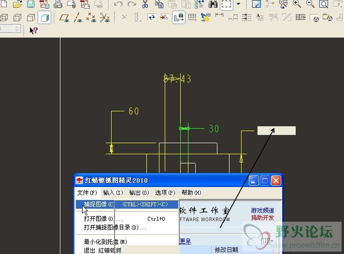Click the save a copy PDF icon
Image resolution: width=344 pixels, height=254 pixels.
[x=44, y=4]
